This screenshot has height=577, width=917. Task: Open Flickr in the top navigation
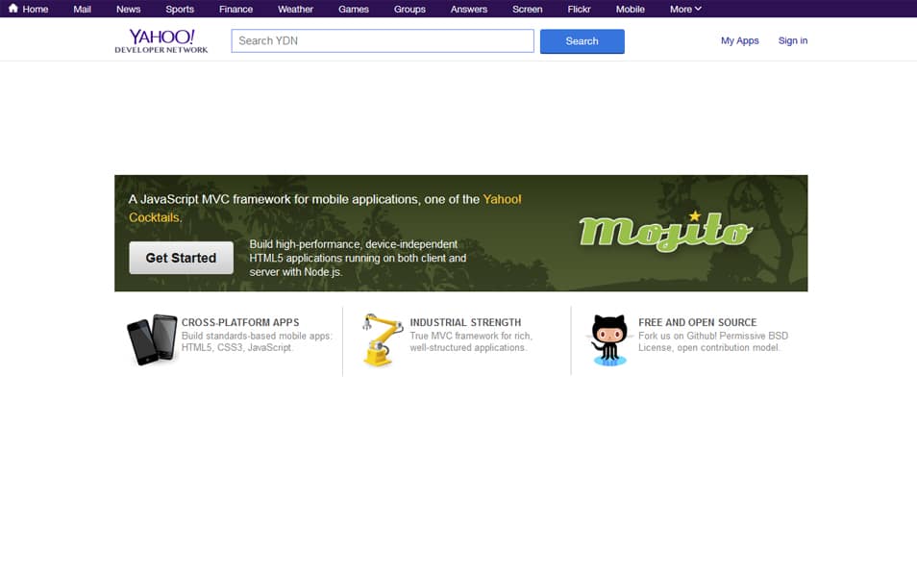579,9
